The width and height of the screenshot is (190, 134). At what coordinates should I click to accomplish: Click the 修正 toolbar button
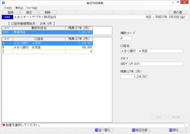point(29,13)
